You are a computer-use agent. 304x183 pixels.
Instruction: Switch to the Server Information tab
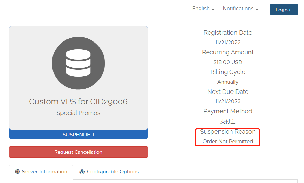(41, 172)
